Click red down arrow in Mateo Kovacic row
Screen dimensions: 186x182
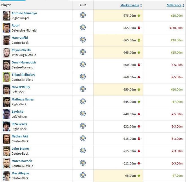click(x=139, y=163)
